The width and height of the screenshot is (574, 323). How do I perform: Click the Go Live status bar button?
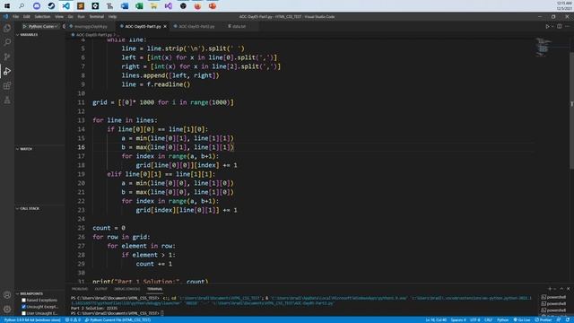click(x=522, y=320)
